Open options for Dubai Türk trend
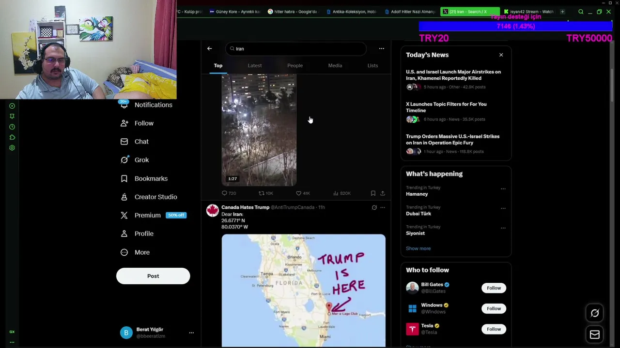Viewport: 620px width, 348px height. click(x=503, y=208)
